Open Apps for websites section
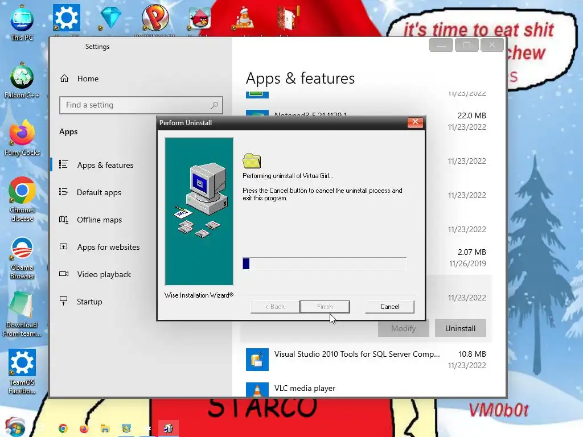583x437 pixels. click(108, 247)
